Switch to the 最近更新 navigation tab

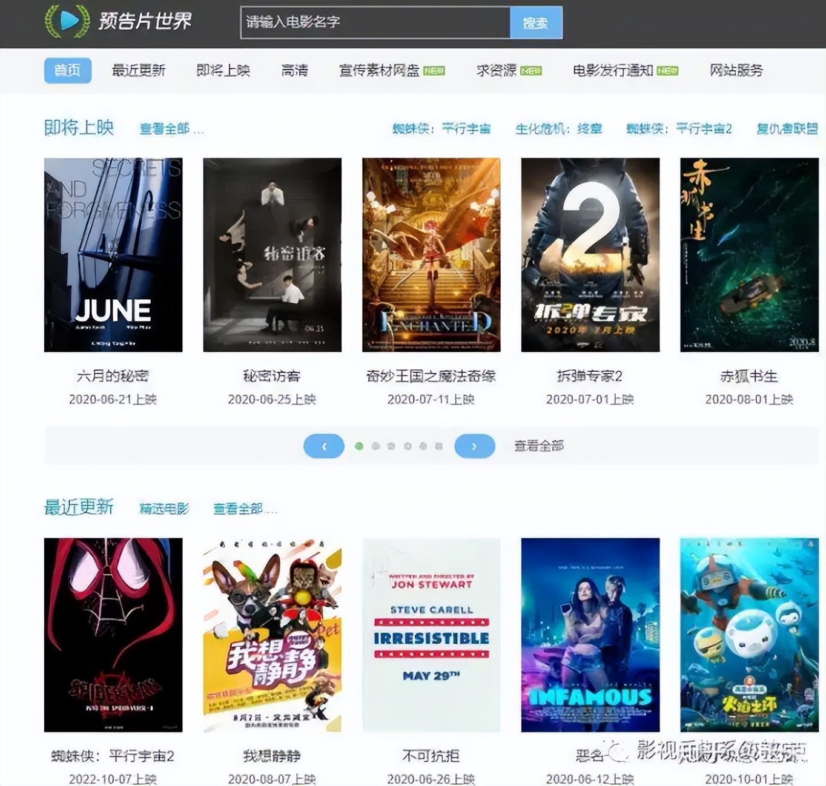click(x=139, y=70)
